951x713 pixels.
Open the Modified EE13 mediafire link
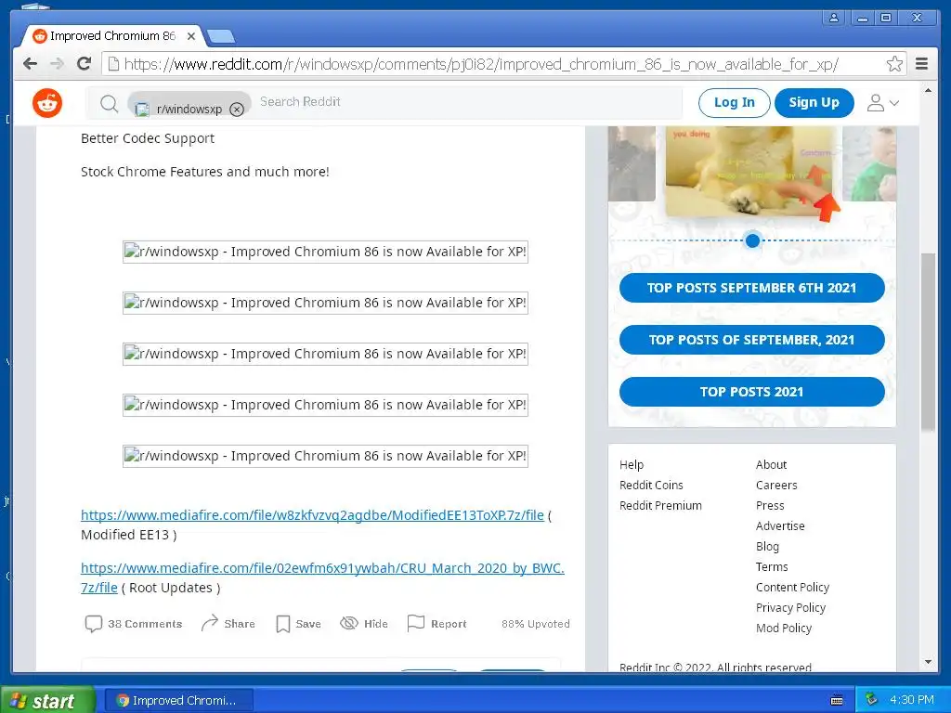(312, 515)
